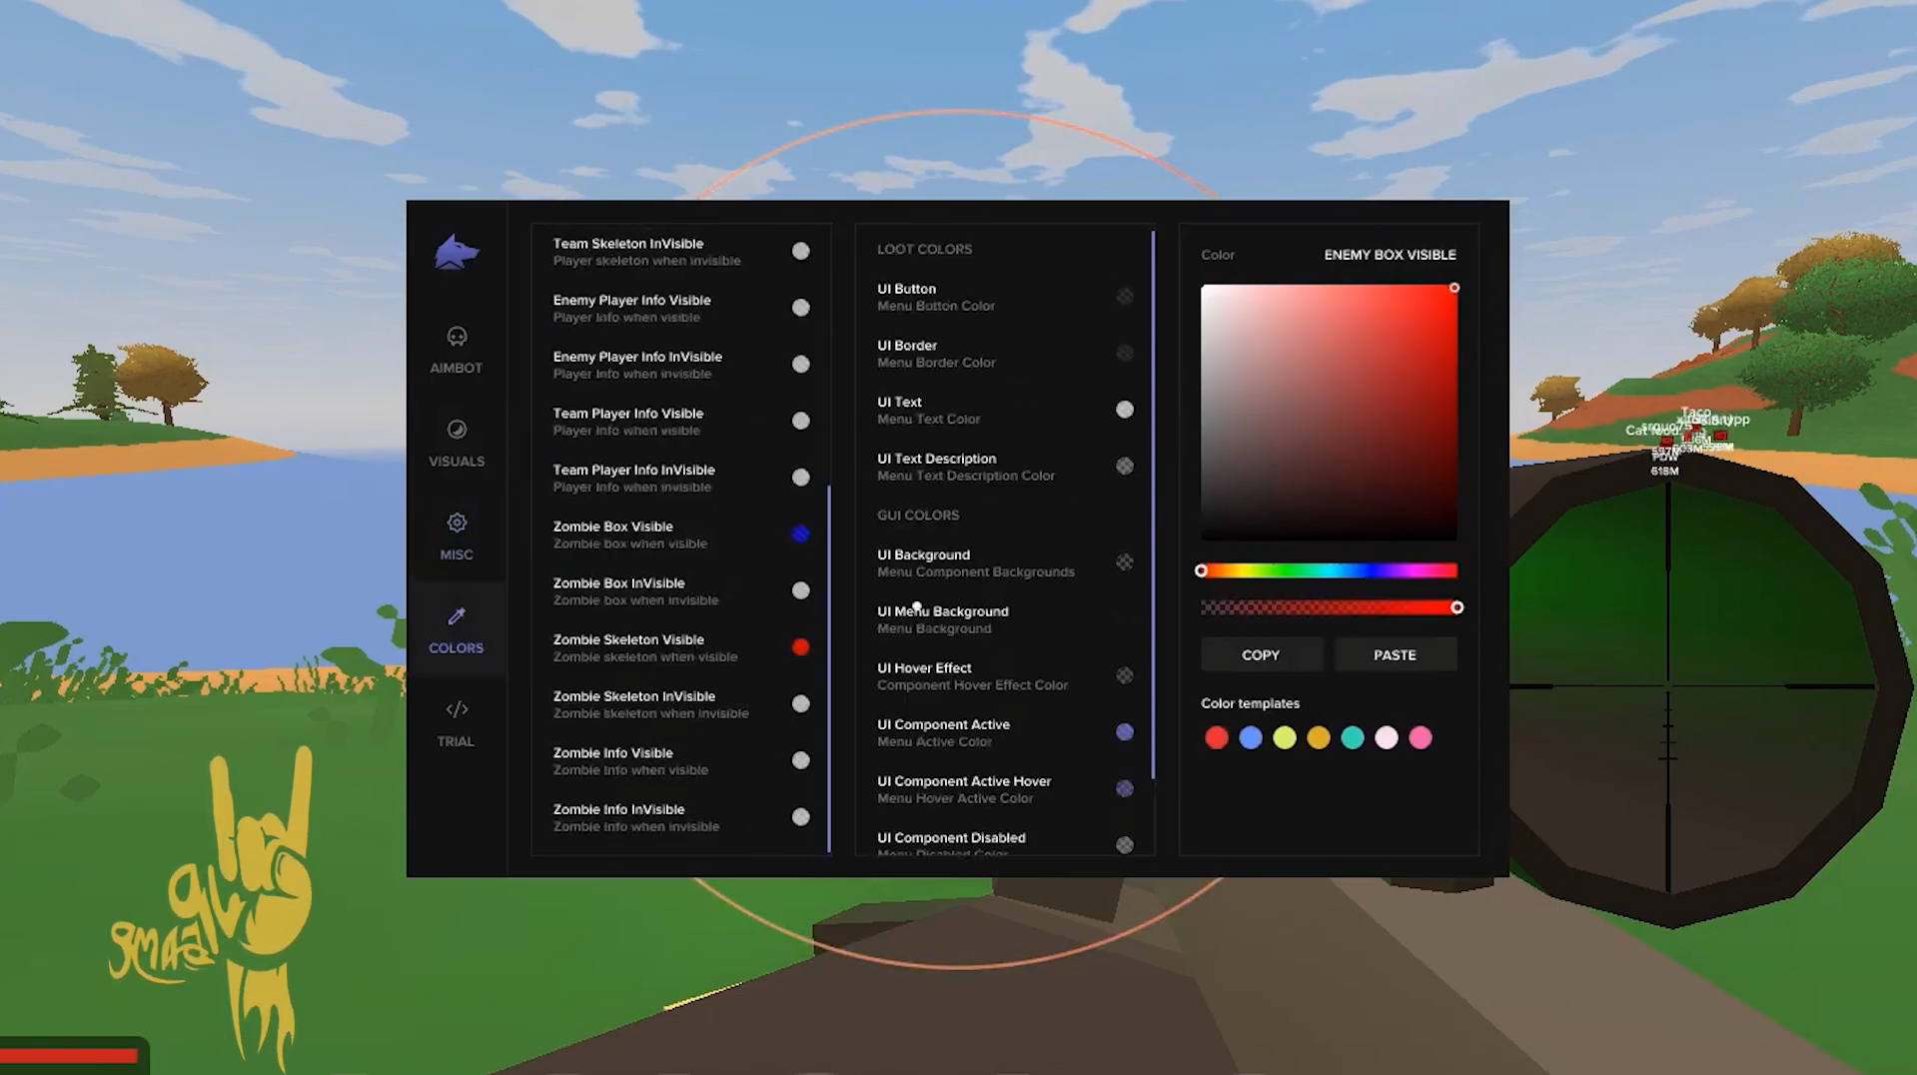Click the Colors tab label
Viewport: 1917px width, 1075px height.
(456, 648)
